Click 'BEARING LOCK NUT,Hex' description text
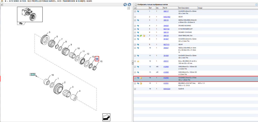Viewport: 258px width, 122px height. (187, 83)
